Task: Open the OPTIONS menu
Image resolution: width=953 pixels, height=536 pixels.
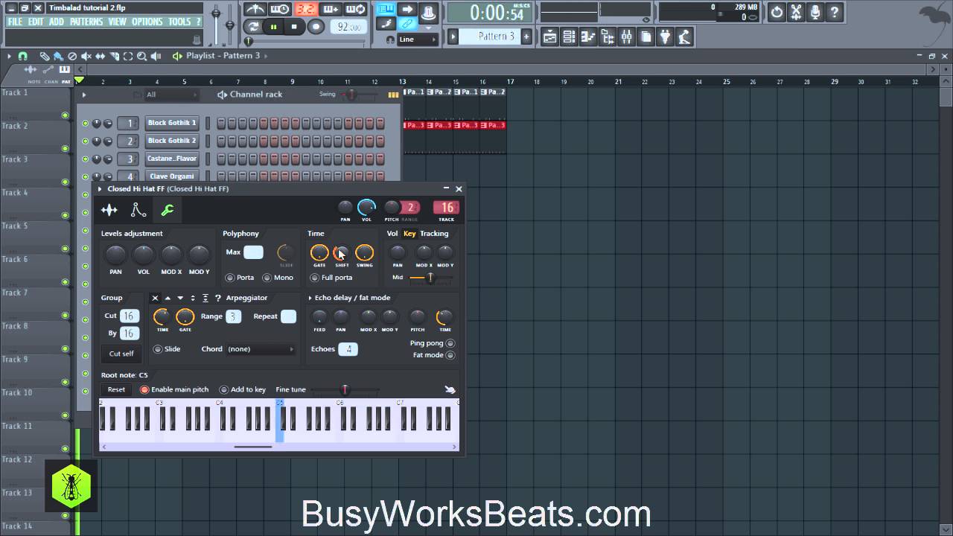Action: (x=147, y=22)
